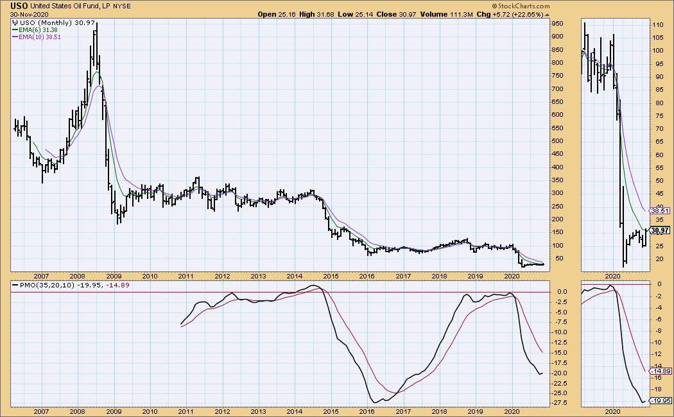The image size is (674, 417).
Task: Click the -22.5 PMO axis label
Action: pos(559,382)
